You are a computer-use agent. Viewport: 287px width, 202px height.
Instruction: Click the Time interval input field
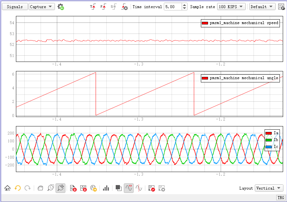pyautogui.click(x=173, y=7)
